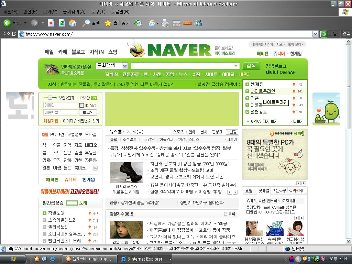Click the IE Back arrow button

click(x=7, y=23)
